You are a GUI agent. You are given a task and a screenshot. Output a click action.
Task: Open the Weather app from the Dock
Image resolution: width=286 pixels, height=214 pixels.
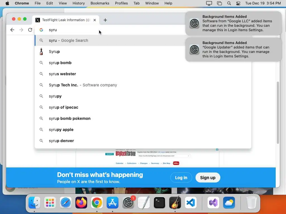229,203
